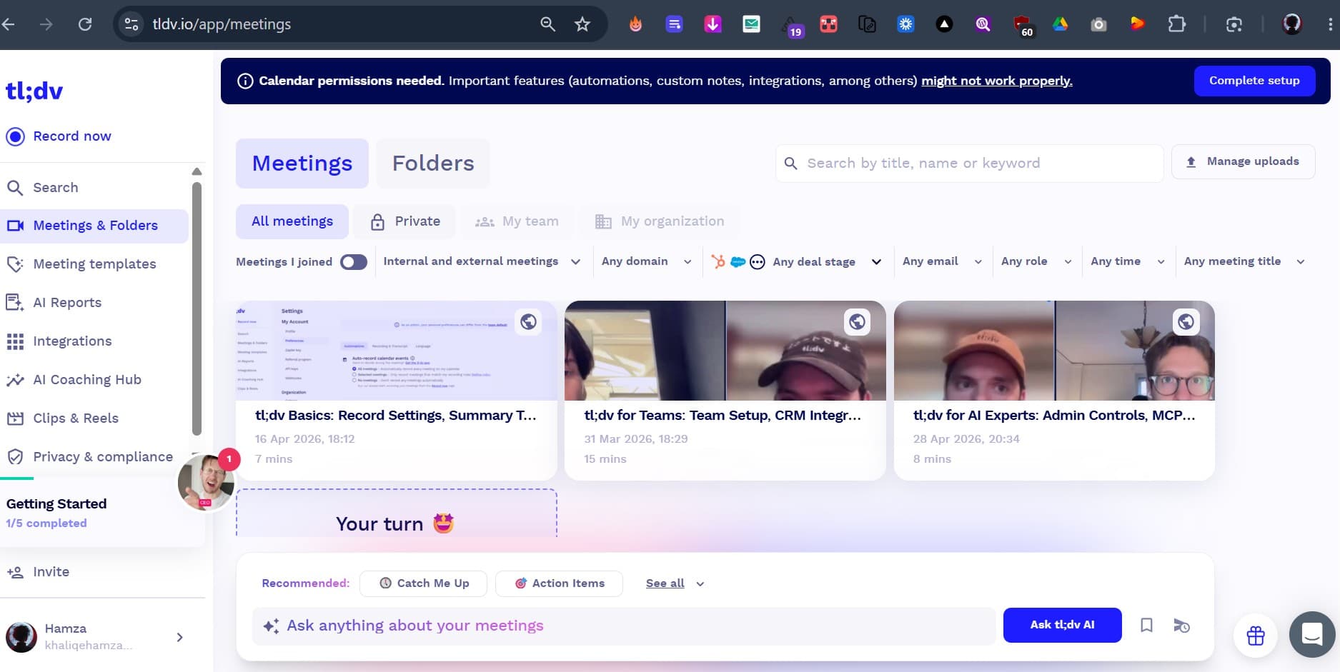Click the Hamza profile avatar
1340x672 pixels.
click(x=21, y=637)
